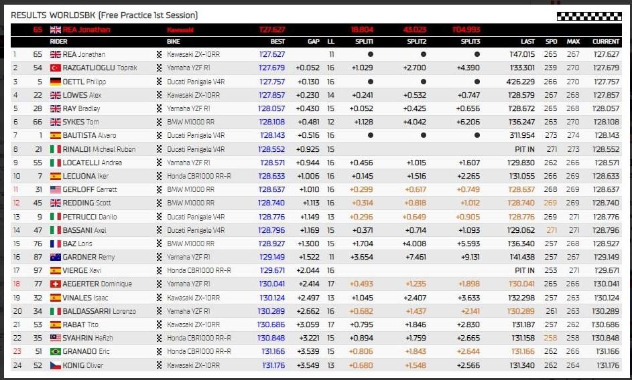Click the BIKE column header
632x380 pixels.
pos(174,41)
